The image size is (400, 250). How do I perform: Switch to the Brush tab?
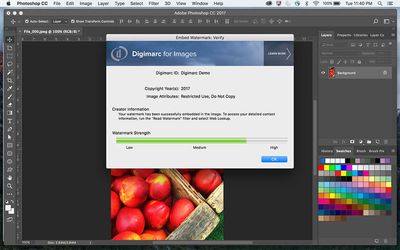pos(361,151)
